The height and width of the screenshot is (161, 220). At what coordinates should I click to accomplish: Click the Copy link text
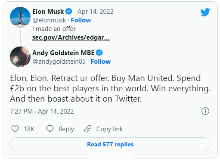[110, 129]
